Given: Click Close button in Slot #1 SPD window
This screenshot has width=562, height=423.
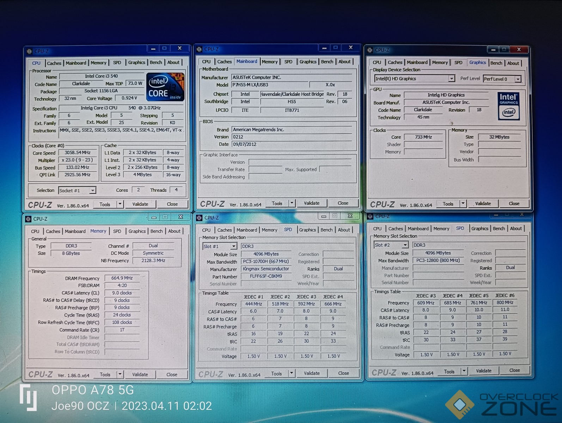Looking at the screenshot, I should [x=344, y=373].
